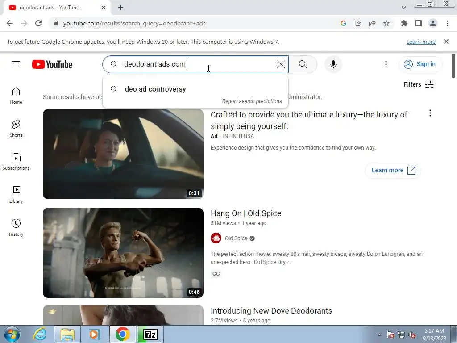Open Chrome extensions puzzle icon
The width and height of the screenshot is (457, 343).
point(404,23)
